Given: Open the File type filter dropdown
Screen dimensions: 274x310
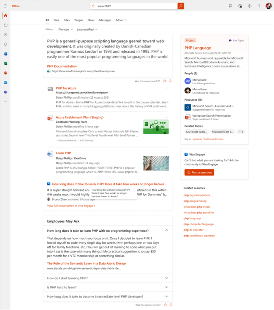Looking at the screenshot, I should pyautogui.click(x=66, y=30).
